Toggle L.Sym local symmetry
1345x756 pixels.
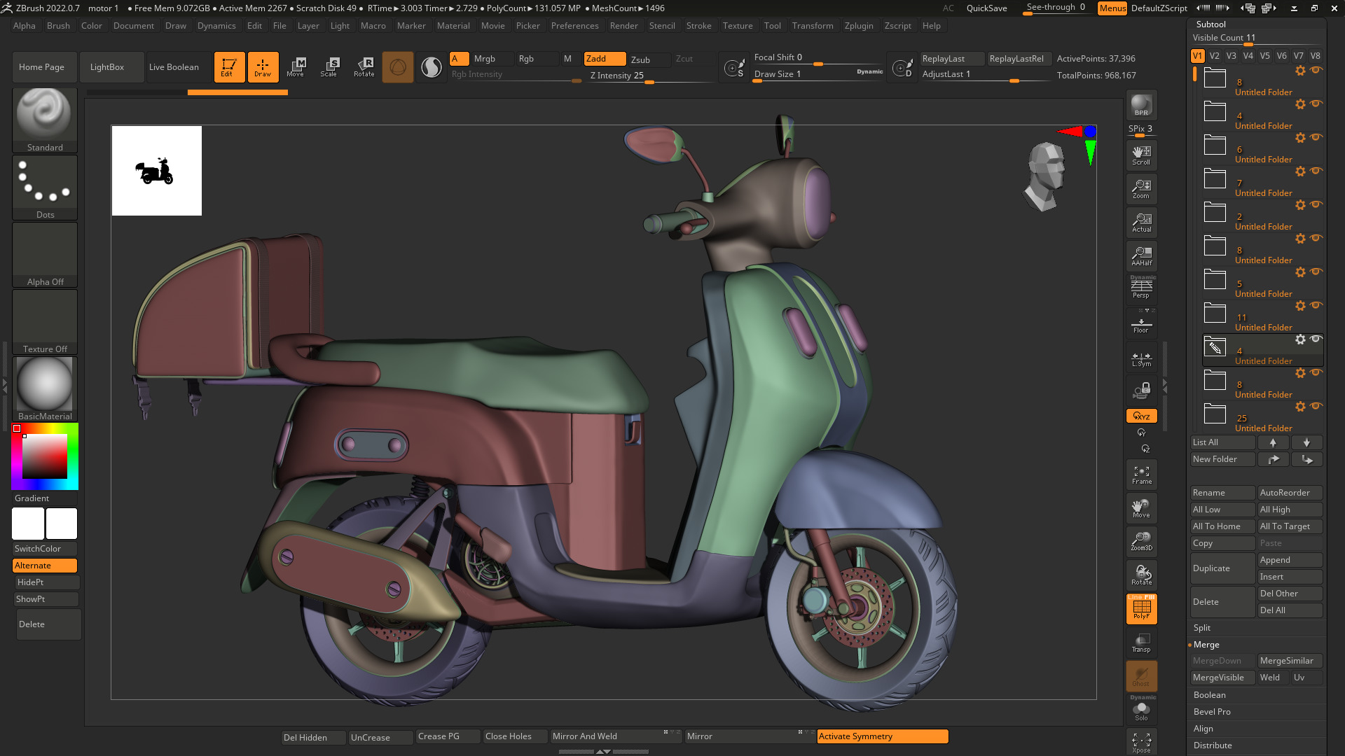(1141, 357)
